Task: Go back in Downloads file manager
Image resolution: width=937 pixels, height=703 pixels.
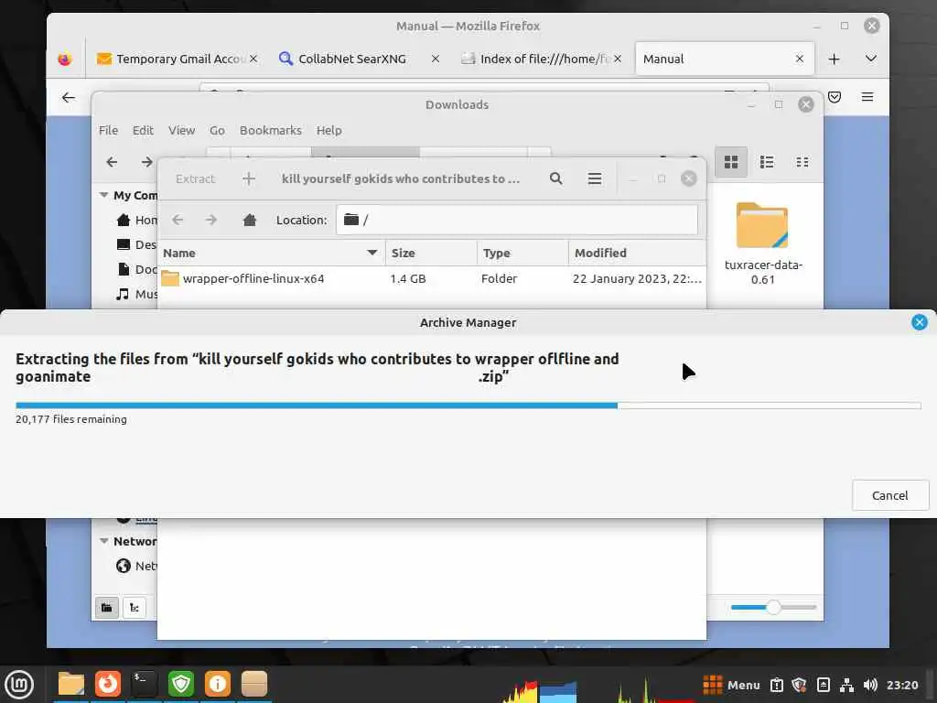Action: (112, 162)
